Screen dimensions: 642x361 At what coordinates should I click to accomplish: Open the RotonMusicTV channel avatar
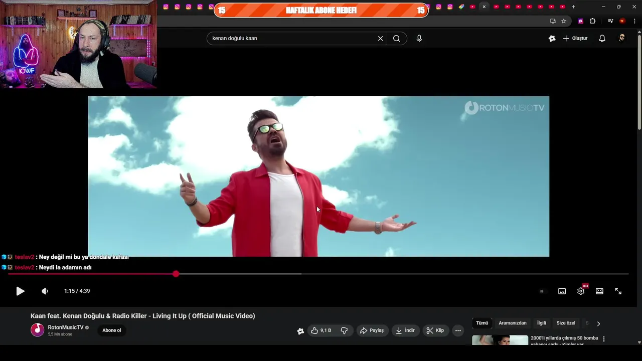[38, 330]
